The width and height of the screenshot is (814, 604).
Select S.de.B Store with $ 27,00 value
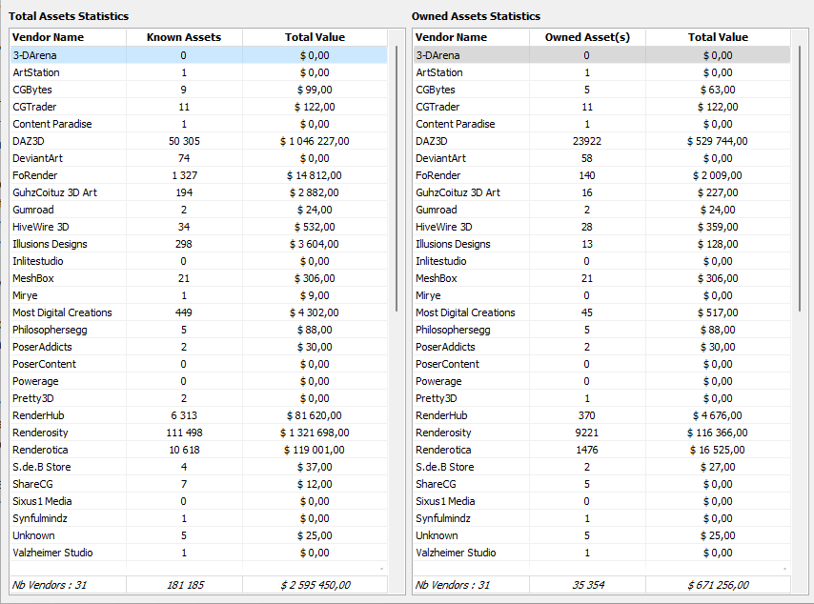click(602, 467)
